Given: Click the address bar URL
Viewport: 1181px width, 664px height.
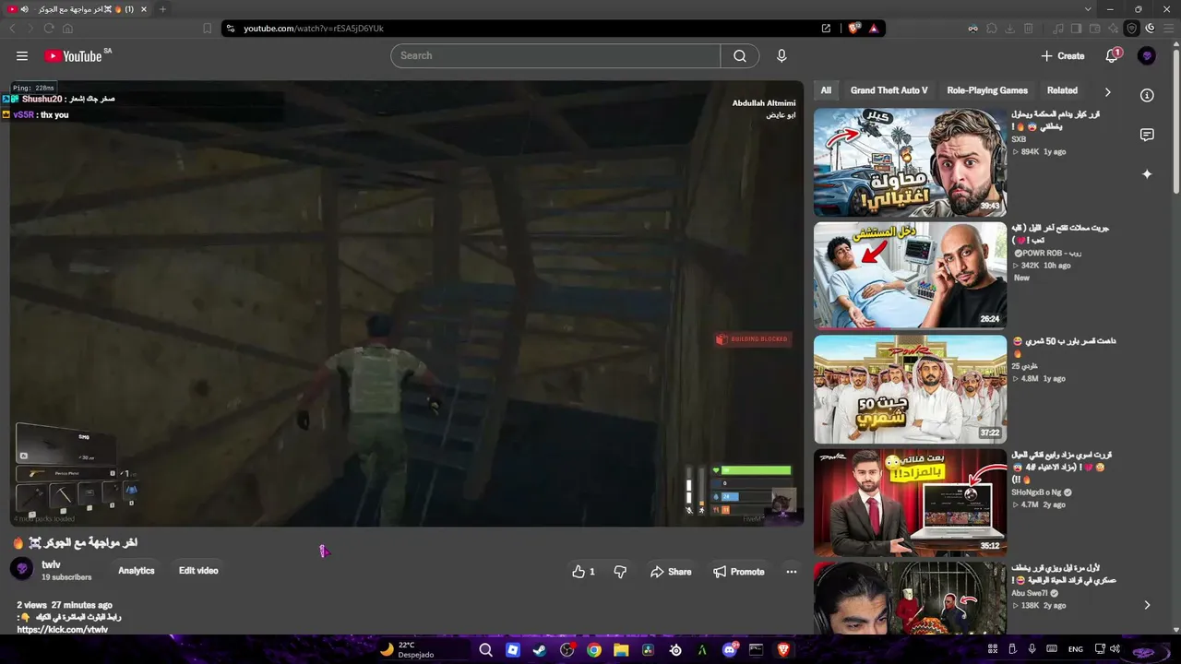Looking at the screenshot, I should tap(314, 29).
